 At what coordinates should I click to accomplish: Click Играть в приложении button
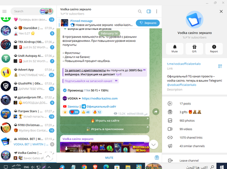105,129
